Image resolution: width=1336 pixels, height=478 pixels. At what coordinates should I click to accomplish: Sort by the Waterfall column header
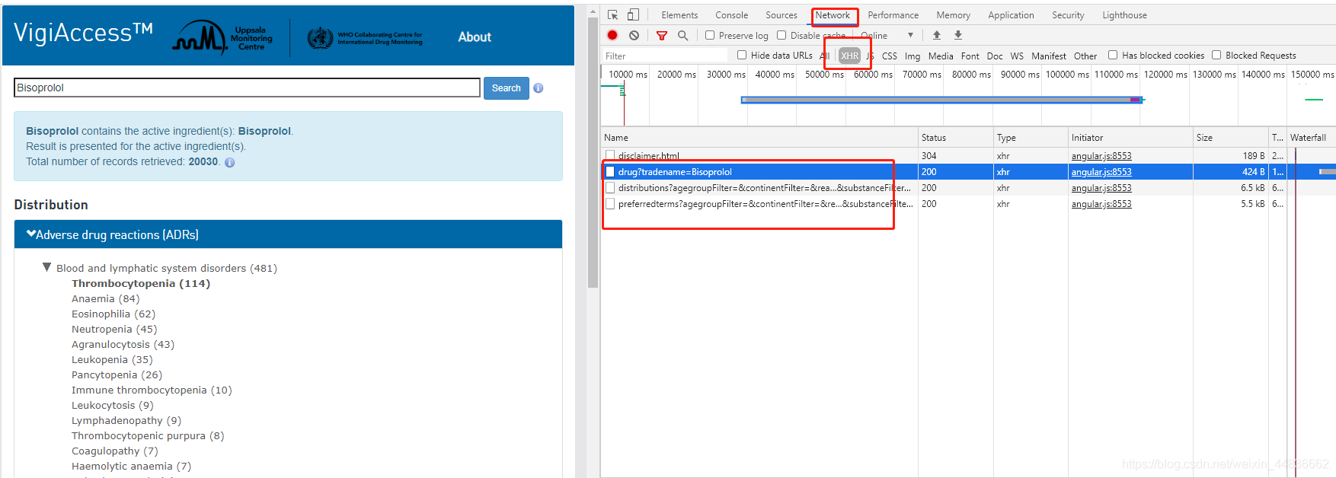1311,138
